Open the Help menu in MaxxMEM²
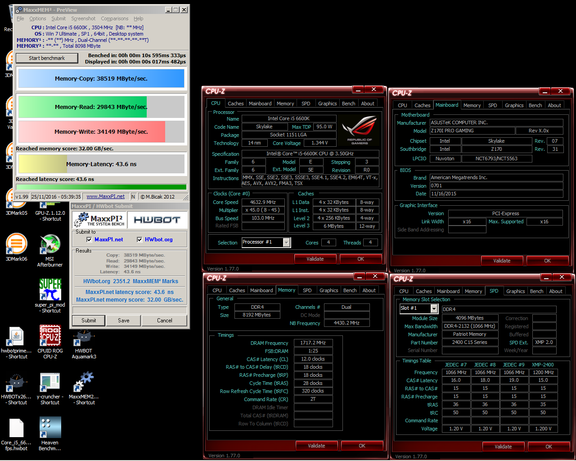This screenshot has height=461, width=576. click(x=139, y=18)
